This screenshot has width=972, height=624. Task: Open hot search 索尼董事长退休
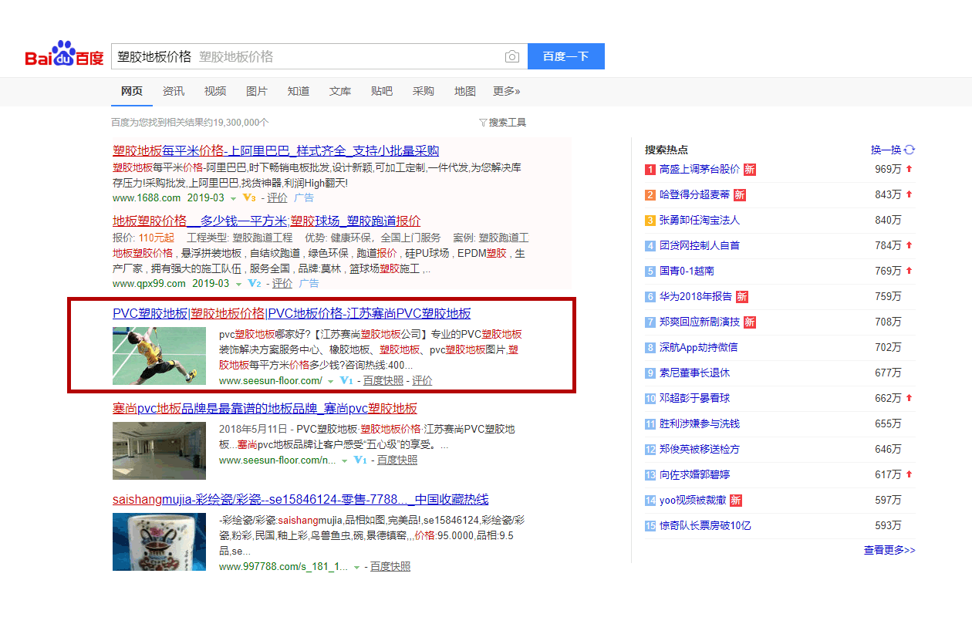click(694, 373)
